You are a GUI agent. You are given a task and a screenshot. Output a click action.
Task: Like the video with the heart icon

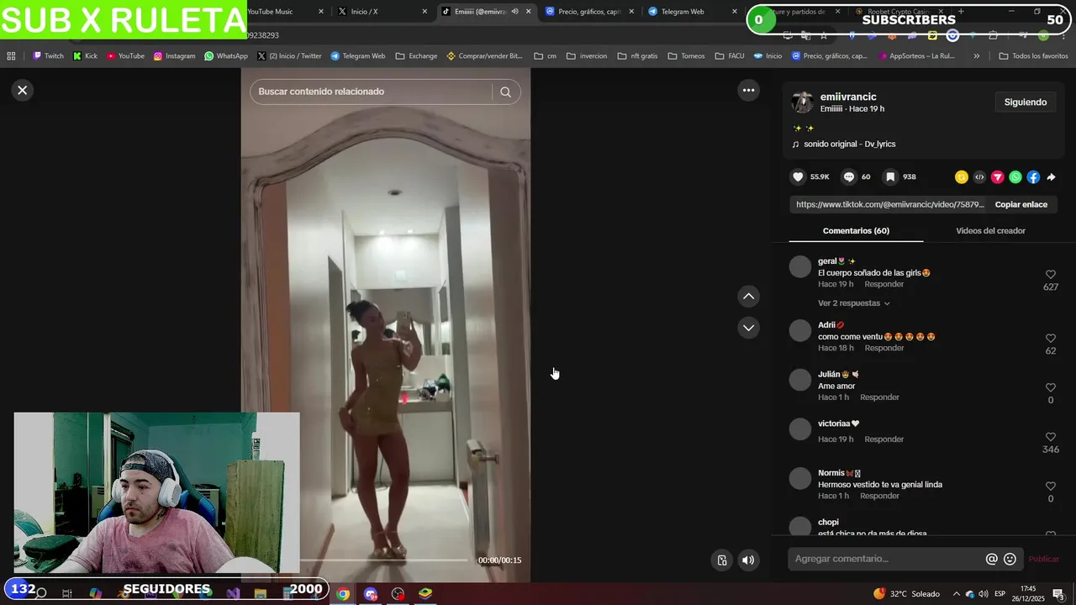coord(799,176)
